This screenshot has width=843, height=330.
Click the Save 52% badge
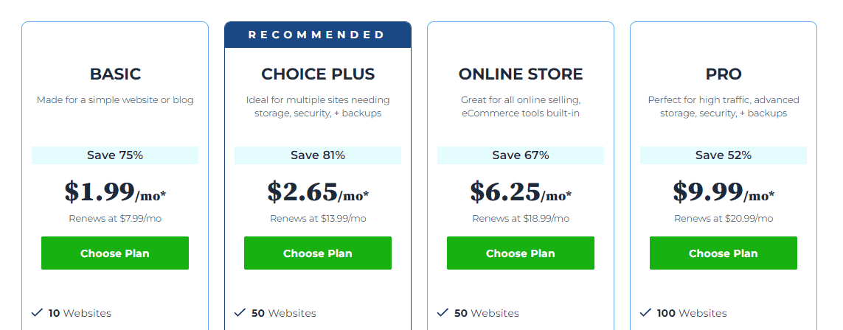pyautogui.click(x=724, y=155)
